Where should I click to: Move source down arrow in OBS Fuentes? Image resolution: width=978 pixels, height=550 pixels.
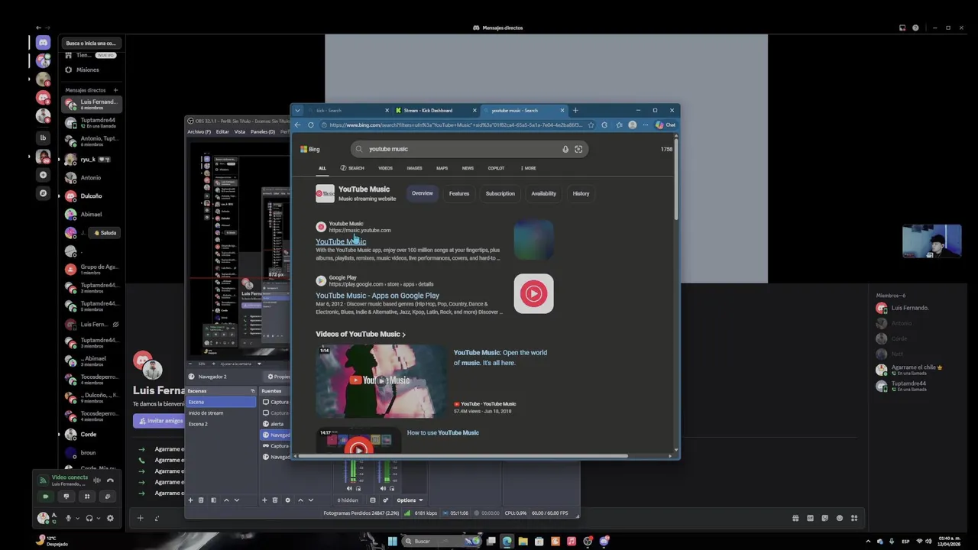pos(311,500)
